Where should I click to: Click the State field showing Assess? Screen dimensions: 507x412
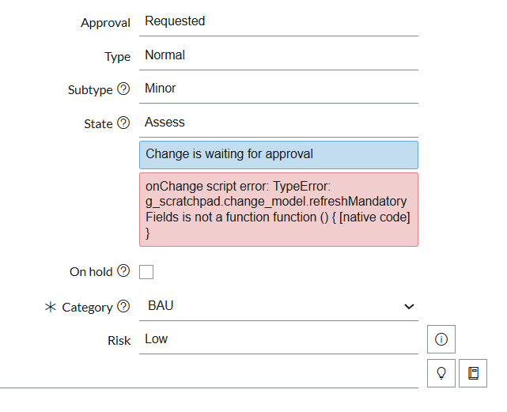278,123
